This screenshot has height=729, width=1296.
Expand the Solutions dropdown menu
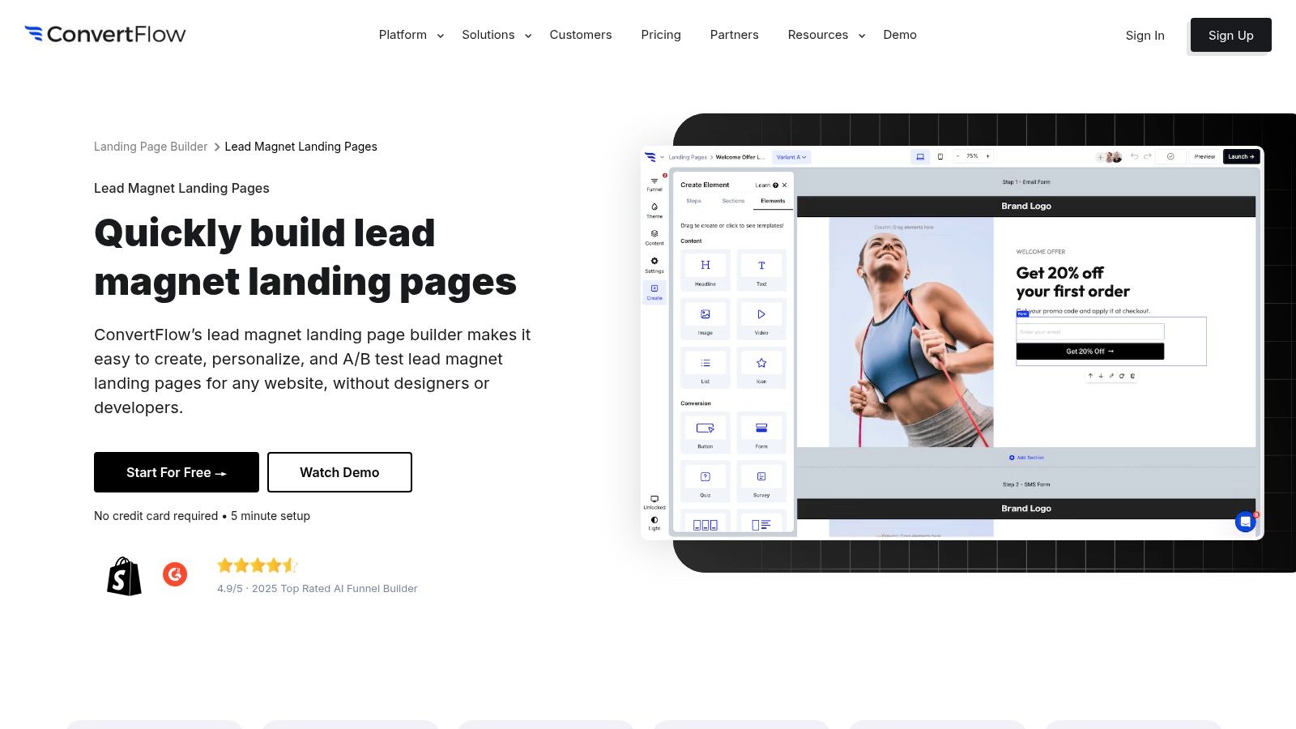496,35
